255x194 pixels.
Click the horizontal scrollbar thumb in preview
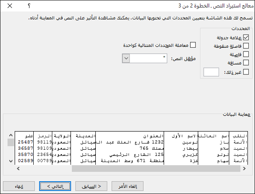[156, 168]
